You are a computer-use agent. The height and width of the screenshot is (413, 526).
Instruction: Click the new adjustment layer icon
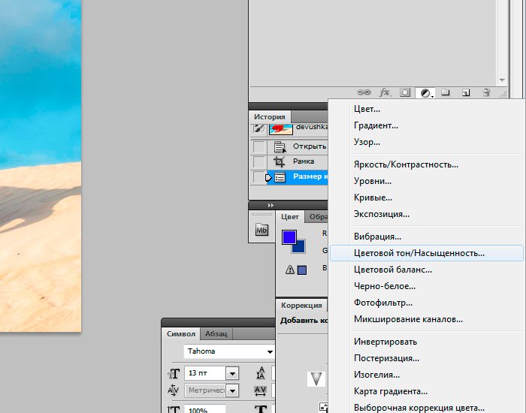[426, 92]
